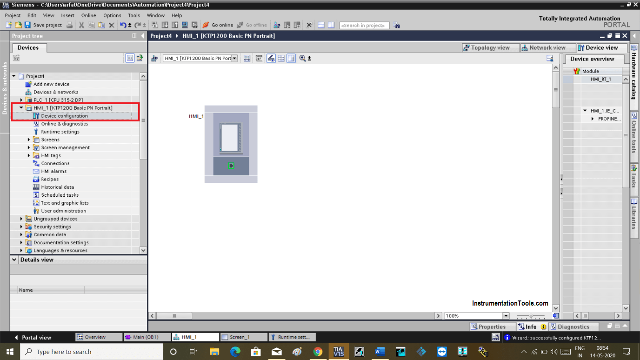
Task: Open Recipes in the project tree
Action: point(50,179)
